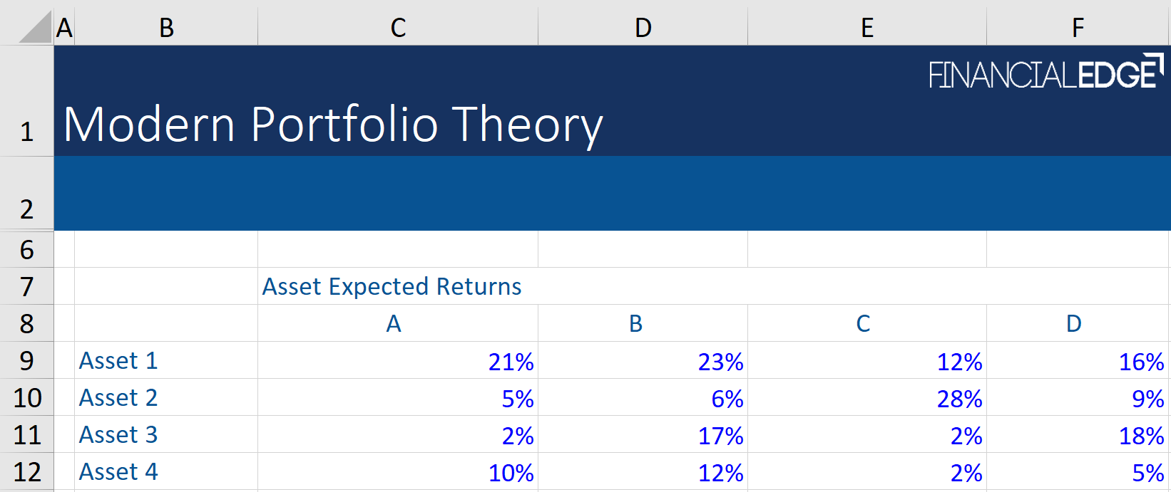Select the Asset 1 label cell

165,360
